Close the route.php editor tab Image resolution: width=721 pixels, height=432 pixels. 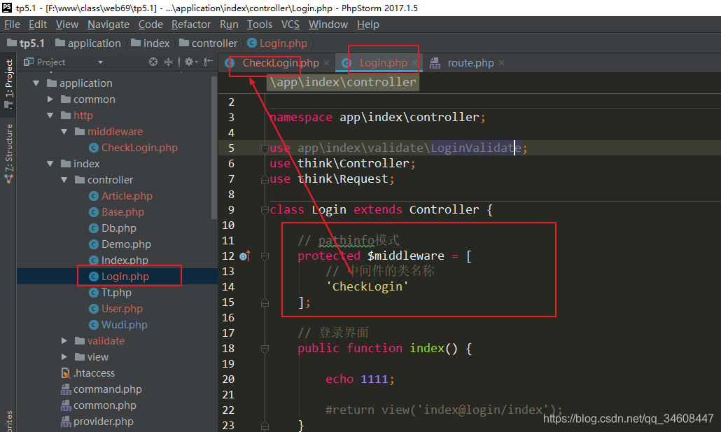click(502, 62)
